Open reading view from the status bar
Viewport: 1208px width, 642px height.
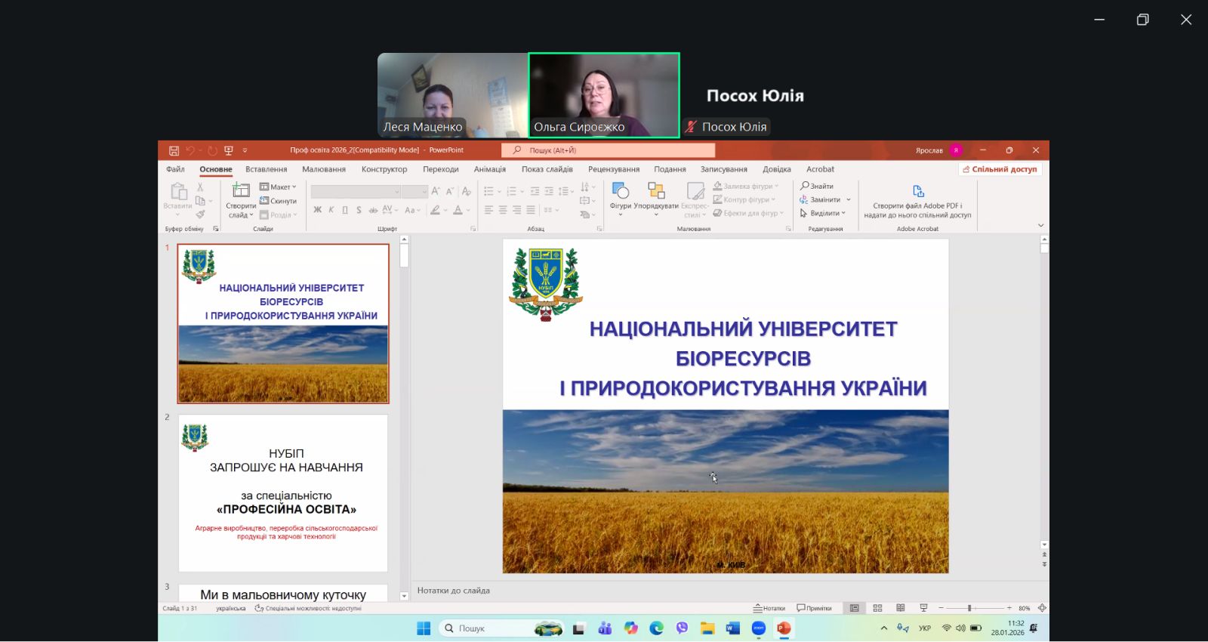(901, 608)
